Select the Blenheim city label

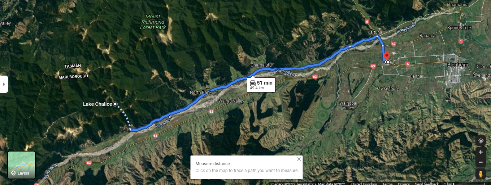(x=457, y=65)
